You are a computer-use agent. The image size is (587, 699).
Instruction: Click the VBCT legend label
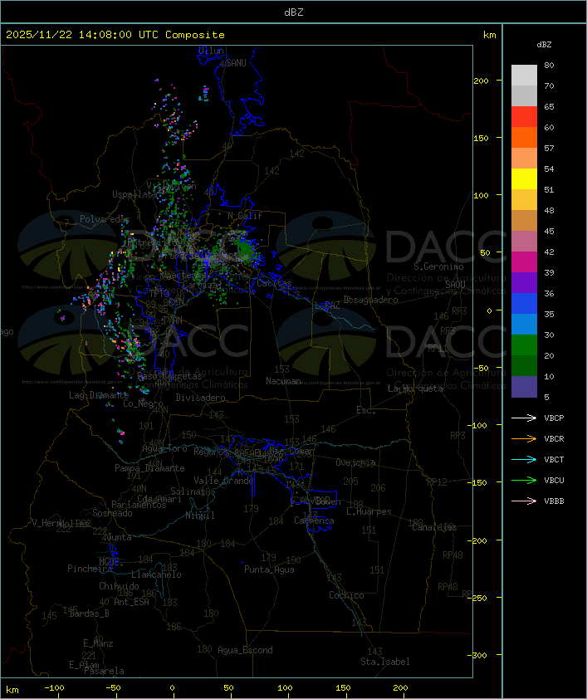pyautogui.click(x=554, y=459)
